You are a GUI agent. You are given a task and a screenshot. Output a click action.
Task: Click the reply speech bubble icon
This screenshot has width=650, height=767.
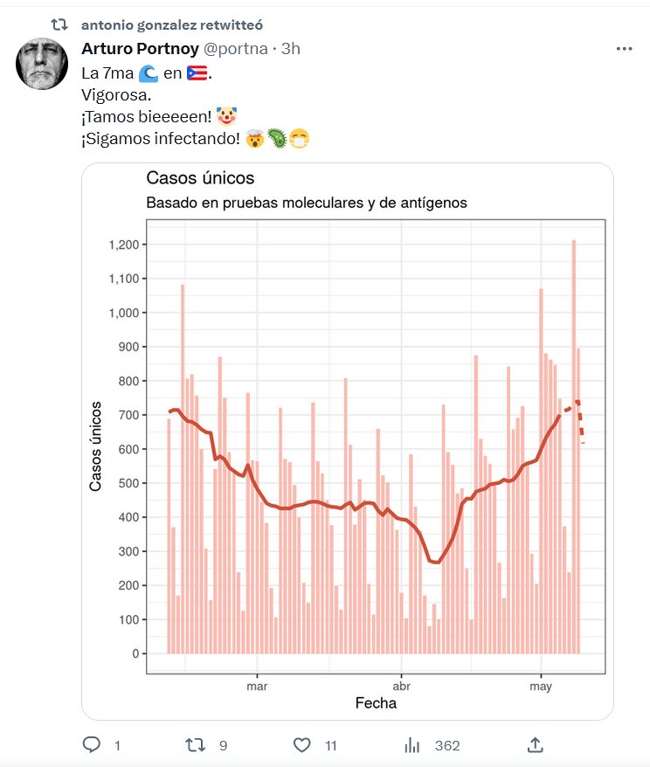click(93, 745)
